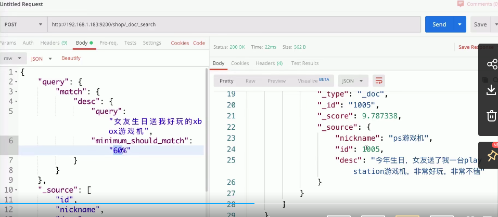Image resolution: width=498 pixels, height=217 pixels.
Task: Switch to the Params tab
Action: (8, 43)
